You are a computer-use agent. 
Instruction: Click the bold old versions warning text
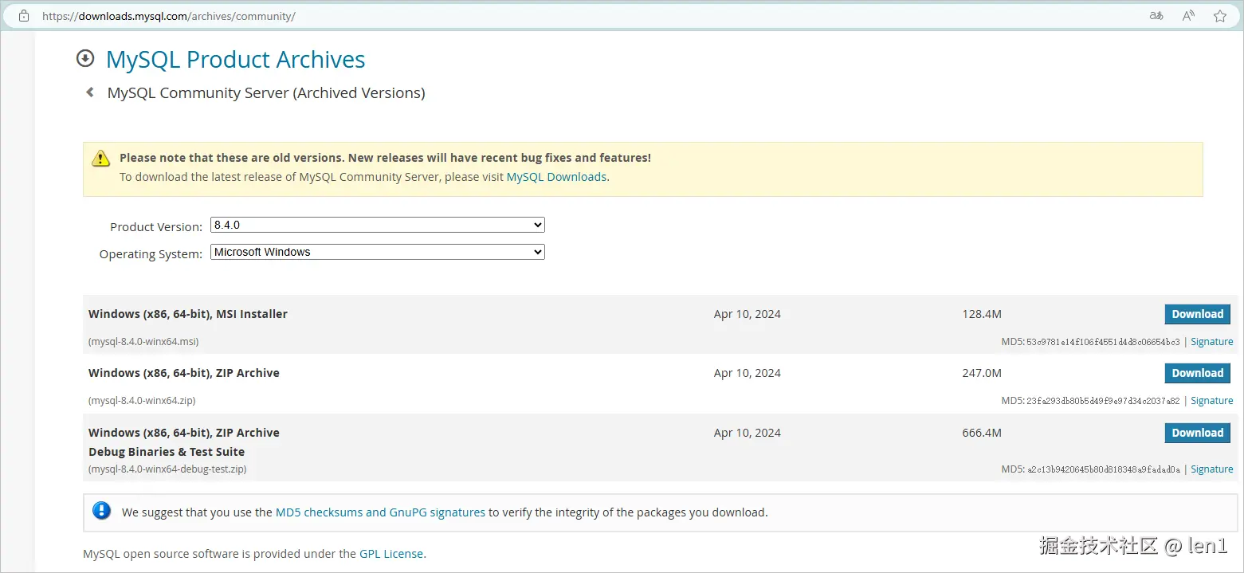385,158
